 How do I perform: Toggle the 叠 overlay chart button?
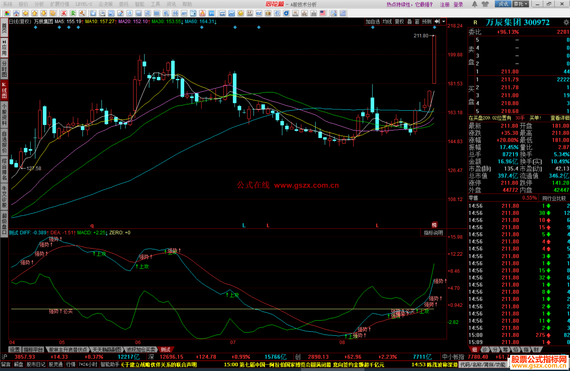[x=409, y=22]
